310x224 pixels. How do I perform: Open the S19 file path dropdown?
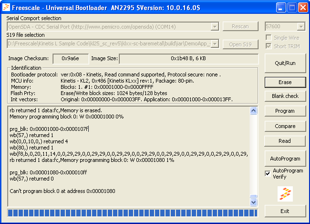[215, 44]
